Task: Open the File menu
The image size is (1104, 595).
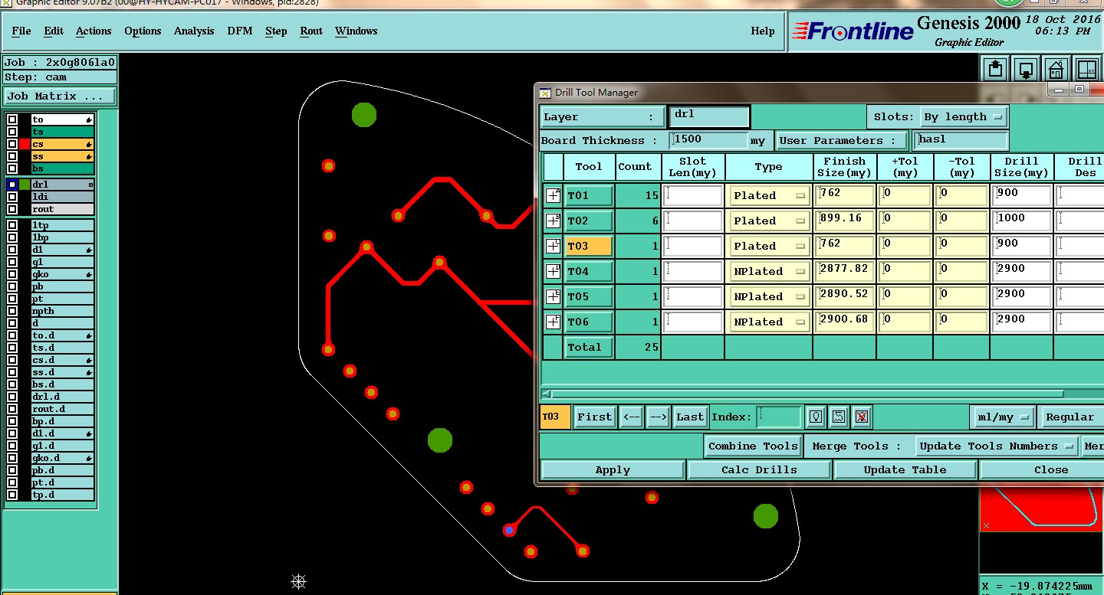Action: (21, 31)
